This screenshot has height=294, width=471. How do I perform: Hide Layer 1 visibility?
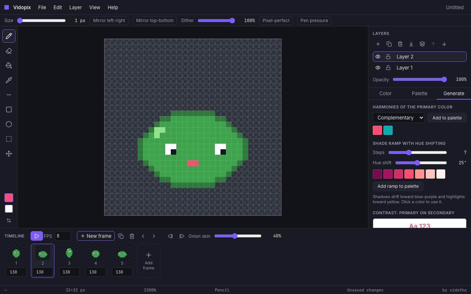point(378,68)
